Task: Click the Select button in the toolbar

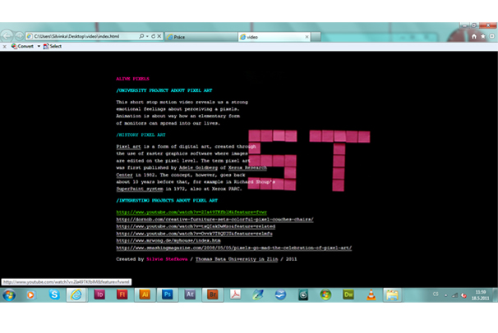Action: click(x=53, y=47)
